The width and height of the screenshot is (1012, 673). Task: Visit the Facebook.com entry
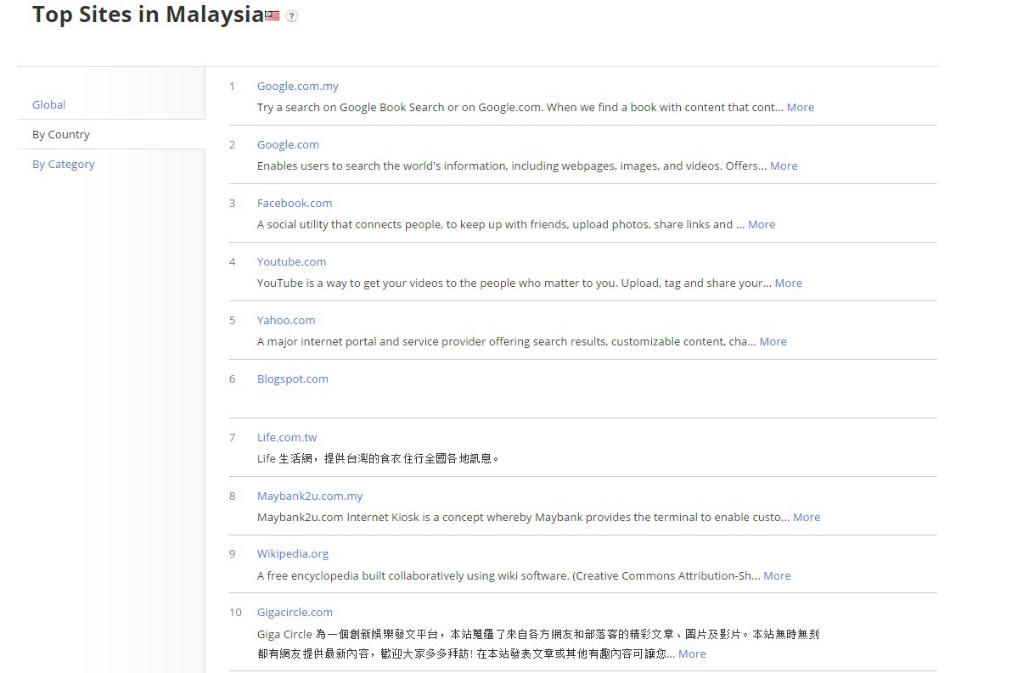point(295,203)
